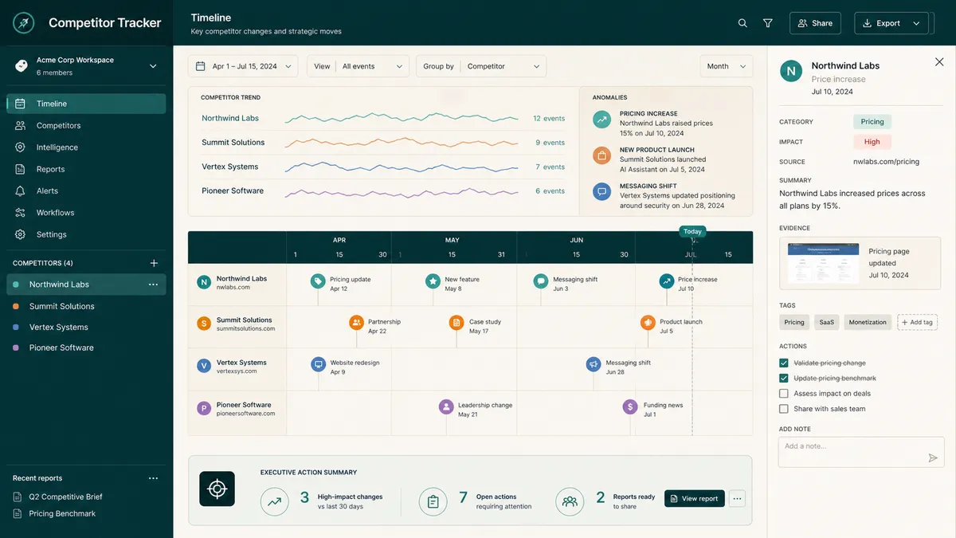Click the search magnifier icon in header
956x538 pixels.
(x=742, y=23)
